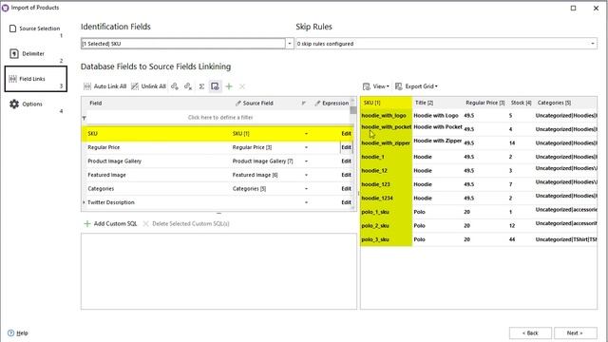The image size is (608, 342).
Task: Click the Help question mark icon
Action: click(x=10, y=333)
